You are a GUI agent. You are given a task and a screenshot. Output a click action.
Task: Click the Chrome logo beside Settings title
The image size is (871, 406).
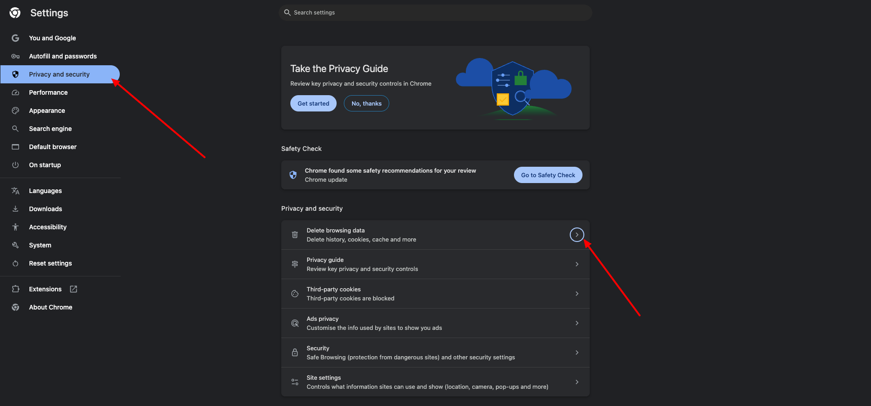coord(15,13)
